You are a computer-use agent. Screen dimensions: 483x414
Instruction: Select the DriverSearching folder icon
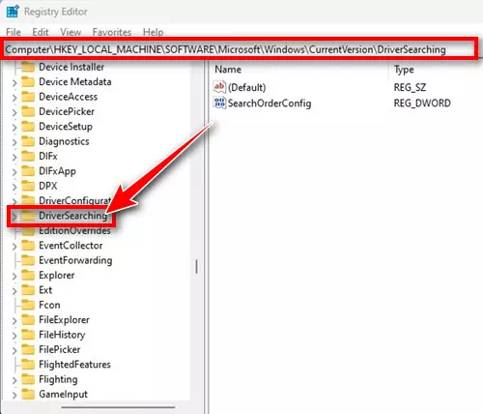tap(28, 216)
